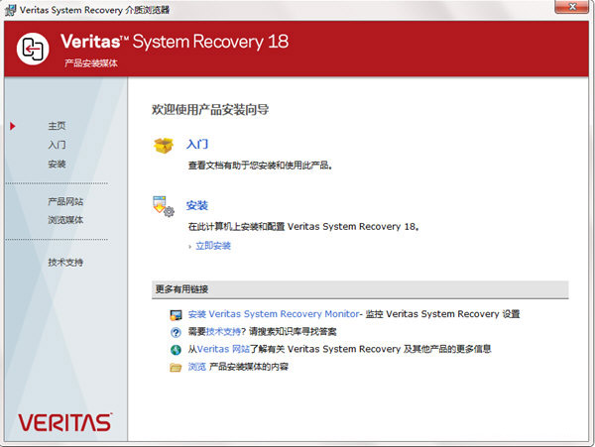The width and height of the screenshot is (595, 447).
Task: Click the open box icon beside 入门
Action: (164, 146)
